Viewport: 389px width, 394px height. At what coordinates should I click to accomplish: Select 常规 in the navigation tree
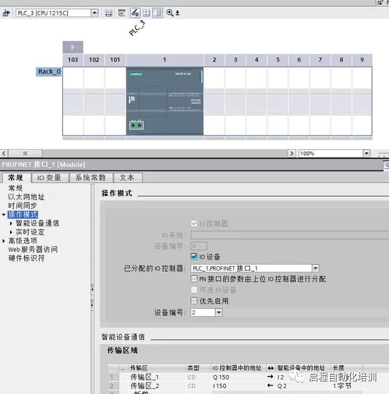pos(16,188)
